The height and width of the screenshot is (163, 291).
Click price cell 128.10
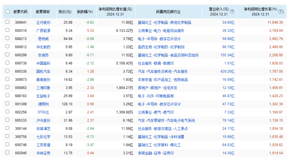67,104
